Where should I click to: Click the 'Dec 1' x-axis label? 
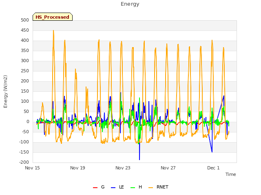pyautogui.click(x=213, y=168)
